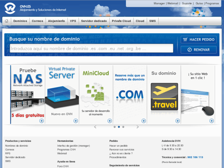The image size is (224, 168).
Task: Click plus icon on .travel domain card
Action: [177, 121]
